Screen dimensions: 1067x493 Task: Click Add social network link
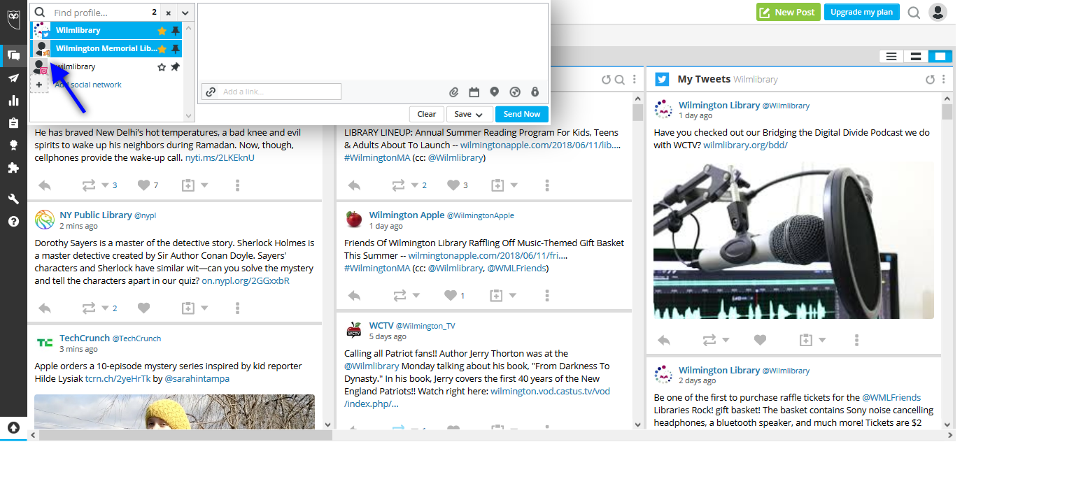88,85
